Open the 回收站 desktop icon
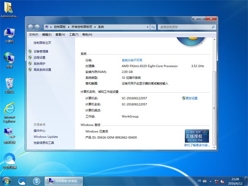This screenshot has height=186, width=248. click(9, 86)
